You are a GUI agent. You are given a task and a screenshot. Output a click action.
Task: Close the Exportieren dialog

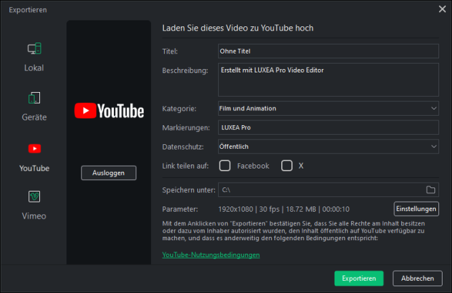click(442, 9)
